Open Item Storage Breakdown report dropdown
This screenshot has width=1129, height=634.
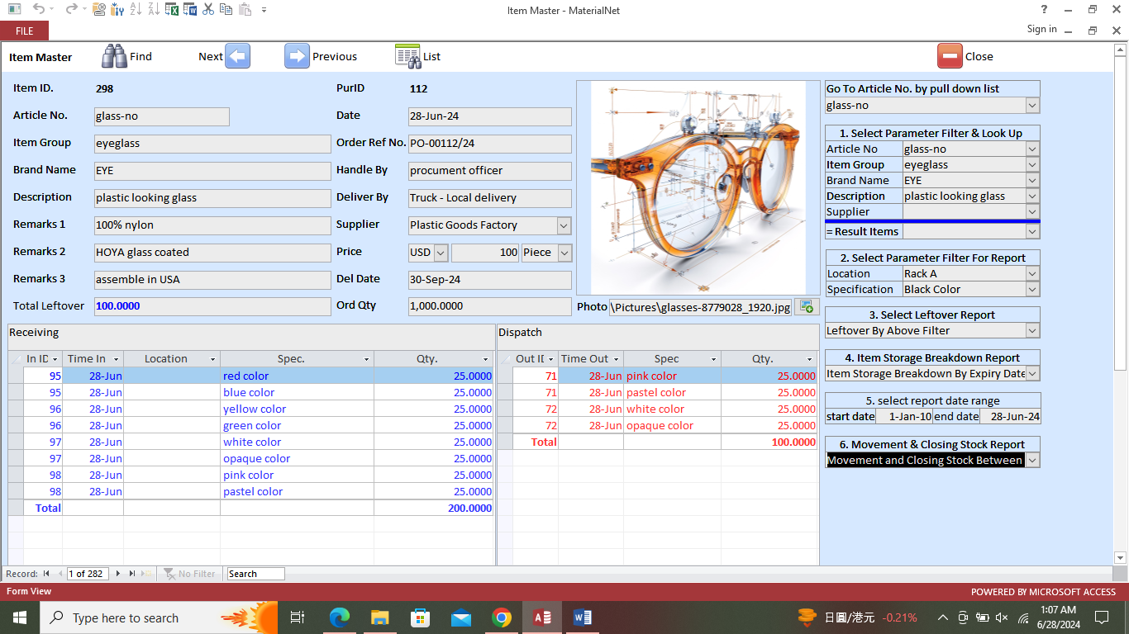click(x=1032, y=374)
